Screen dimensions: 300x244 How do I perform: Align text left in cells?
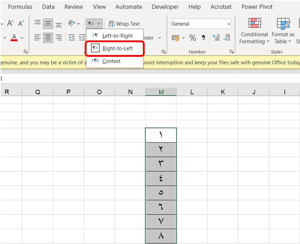point(37,38)
